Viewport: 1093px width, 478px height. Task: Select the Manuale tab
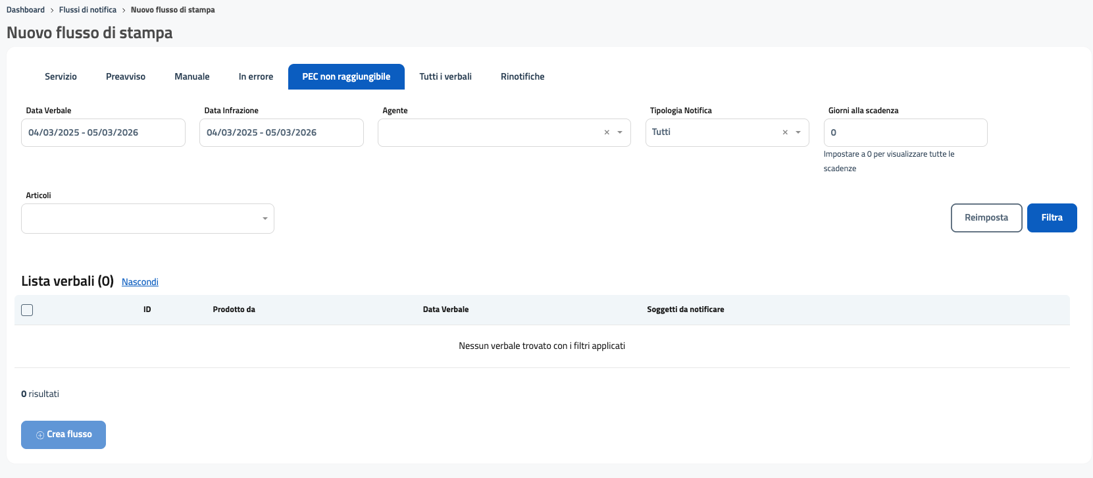click(192, 76)
